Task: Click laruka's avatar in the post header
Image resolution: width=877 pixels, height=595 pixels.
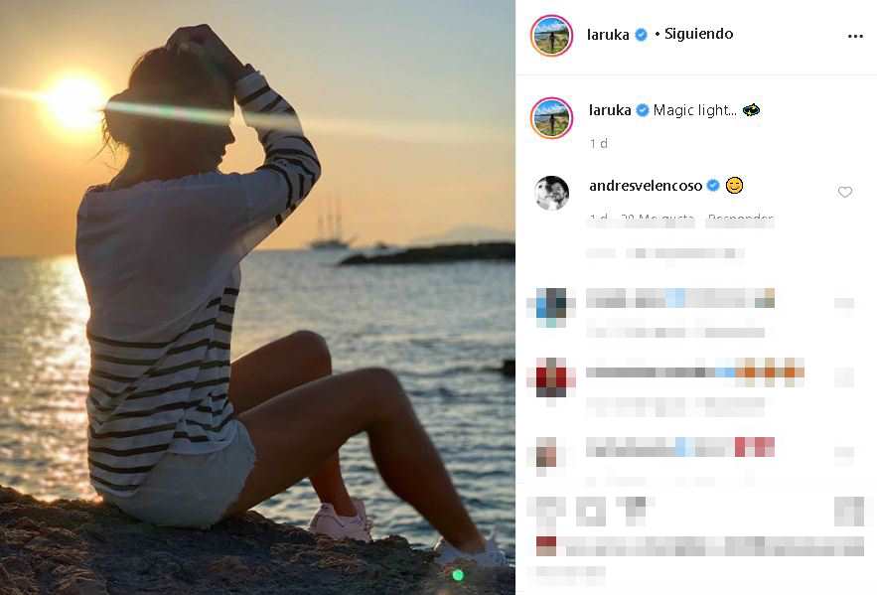Action: click(x=551, y=36)
